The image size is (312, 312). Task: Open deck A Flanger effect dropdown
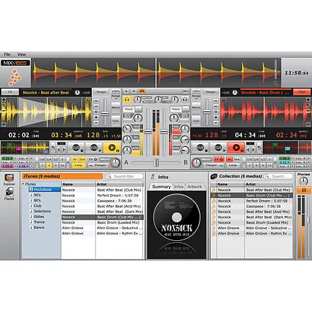[x=99, y=165]
